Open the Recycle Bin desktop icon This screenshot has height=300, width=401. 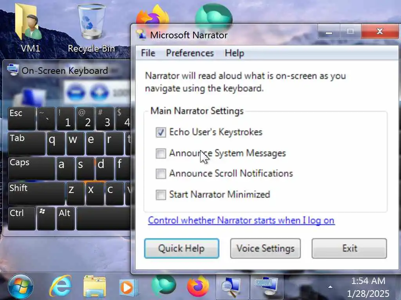91,28
